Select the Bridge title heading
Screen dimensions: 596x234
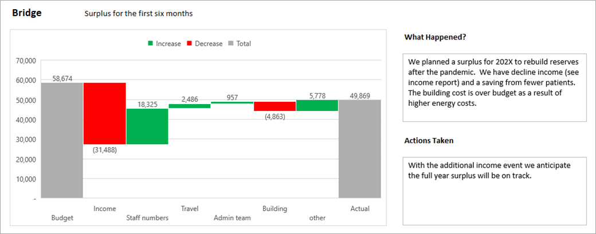[x=27, y=13]
